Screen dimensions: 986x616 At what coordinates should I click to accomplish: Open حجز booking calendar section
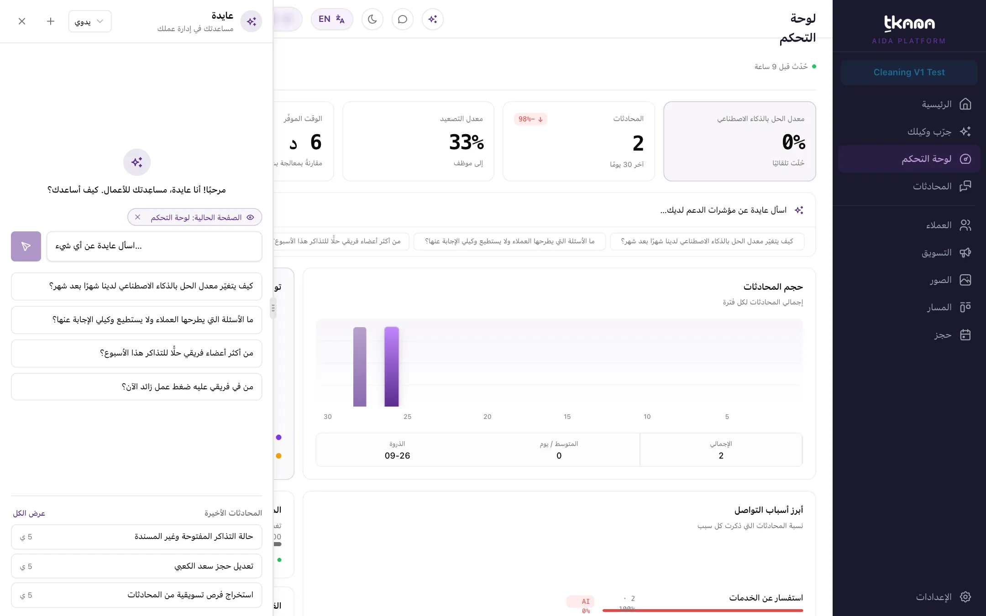[x=909, y=335]
